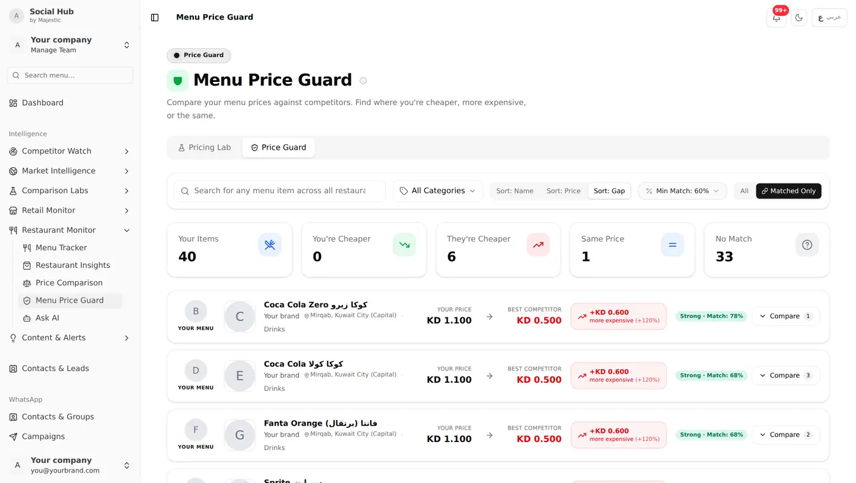
Task: Open Dashboard from sidebar
Action: point(70,103)
